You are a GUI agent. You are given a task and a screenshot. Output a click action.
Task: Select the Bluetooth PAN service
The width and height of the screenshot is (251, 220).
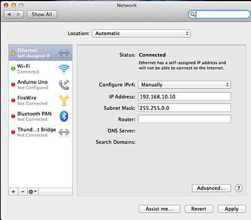pyautogui.click(x=41, y=116)
